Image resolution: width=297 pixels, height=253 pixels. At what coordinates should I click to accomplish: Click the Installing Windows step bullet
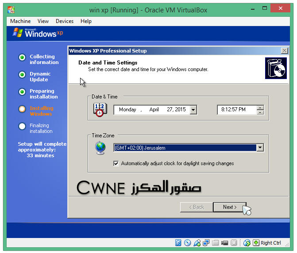pos(22,109)
